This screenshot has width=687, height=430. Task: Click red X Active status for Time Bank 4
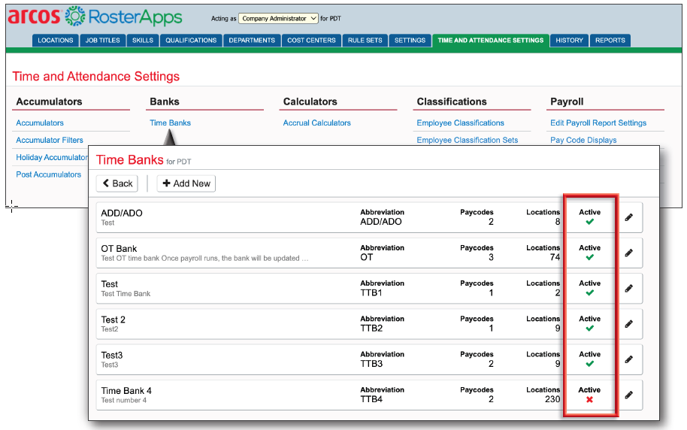coord(590,399)
